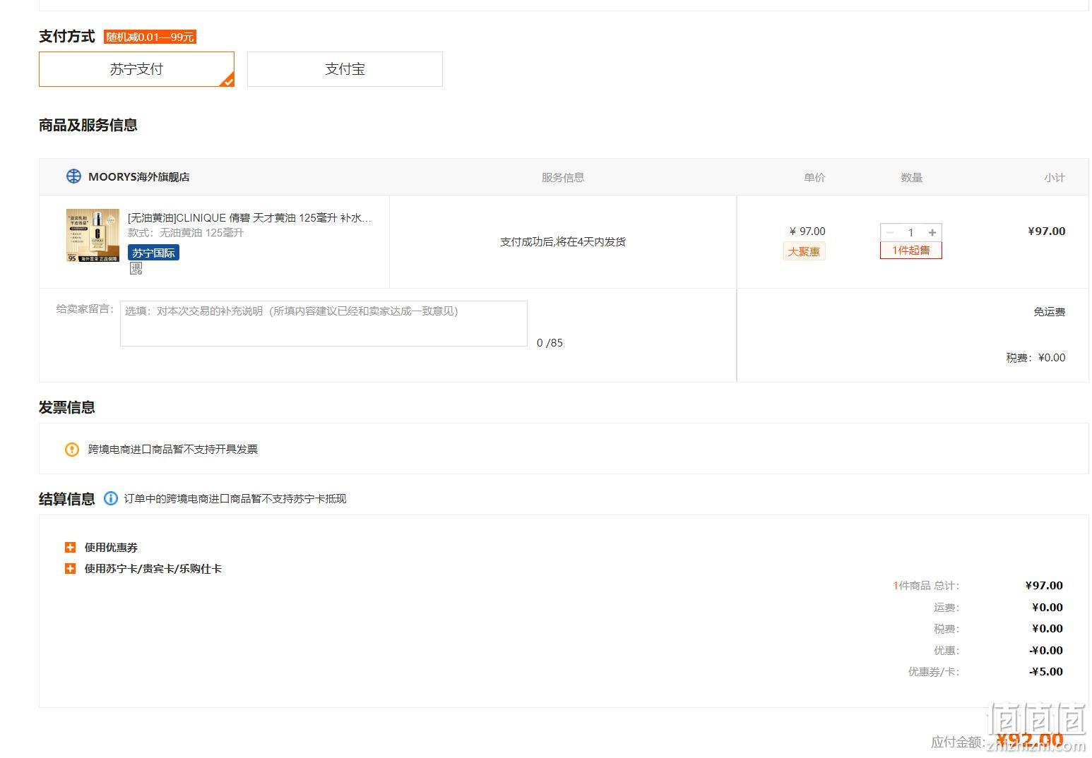Select 苏宁支付 payment method
Image resolution: width=1092 pixels, height=758 pixels.
click(x=136, y=69)
